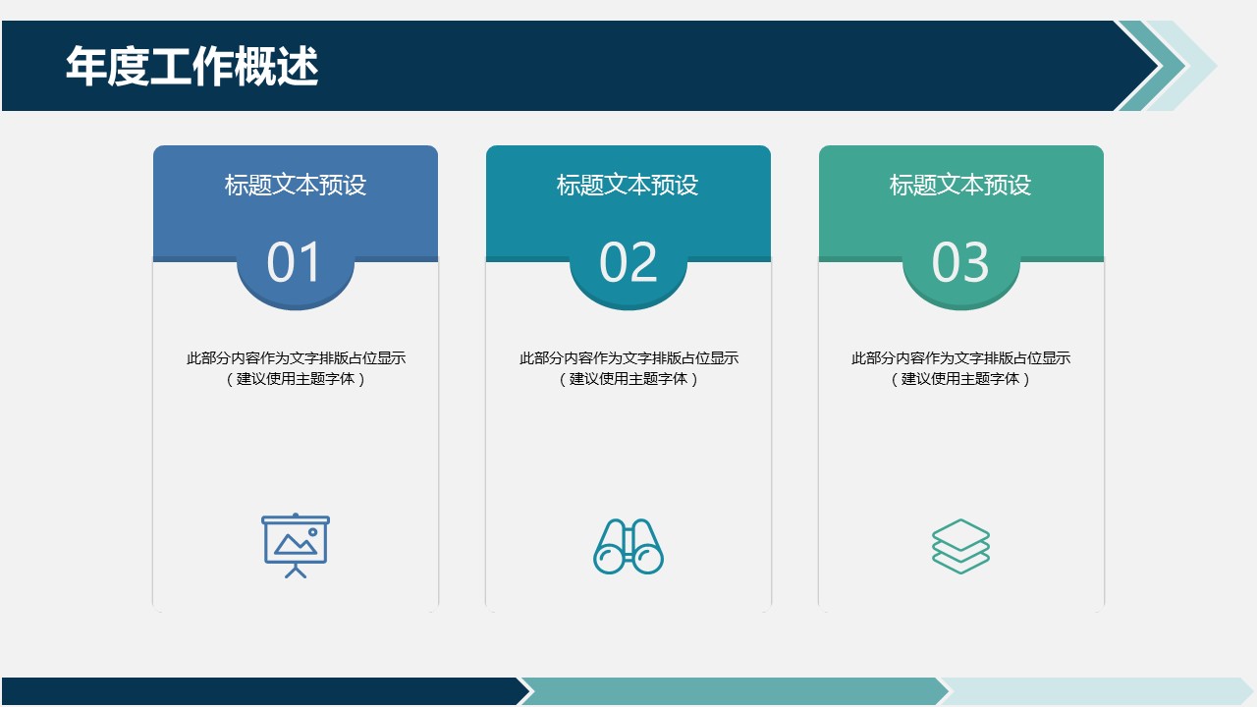Screen dimensions: 1257x707
Task: Click the teal 02 number badge
Action: point(628,265)
